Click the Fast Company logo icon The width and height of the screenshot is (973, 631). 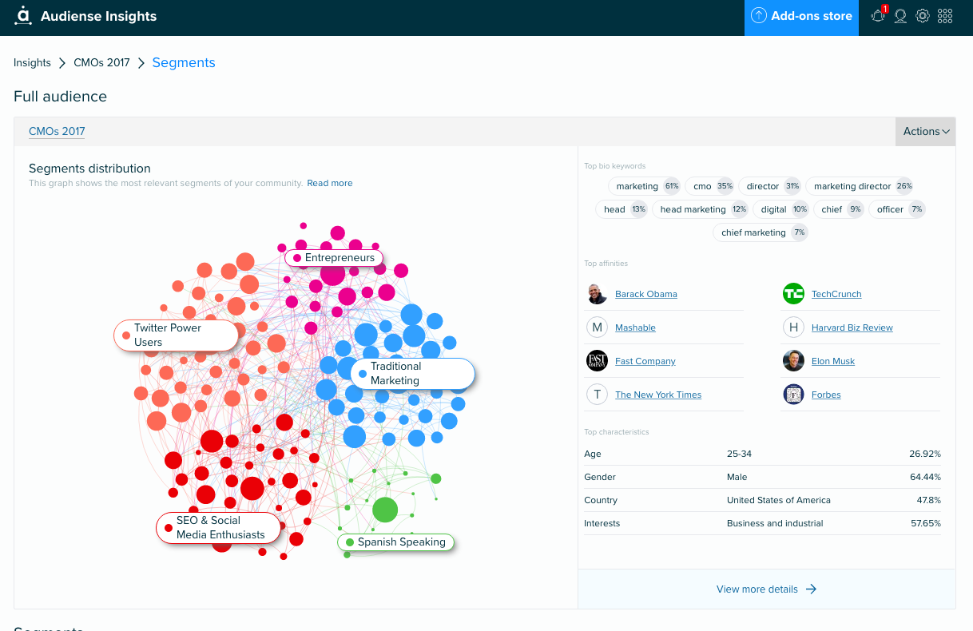tap(597, 361)
